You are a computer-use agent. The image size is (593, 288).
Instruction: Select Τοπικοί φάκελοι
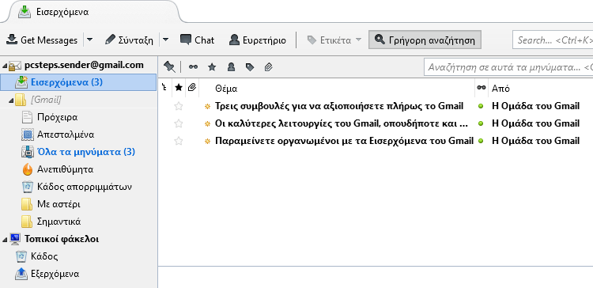click(61, 239)
